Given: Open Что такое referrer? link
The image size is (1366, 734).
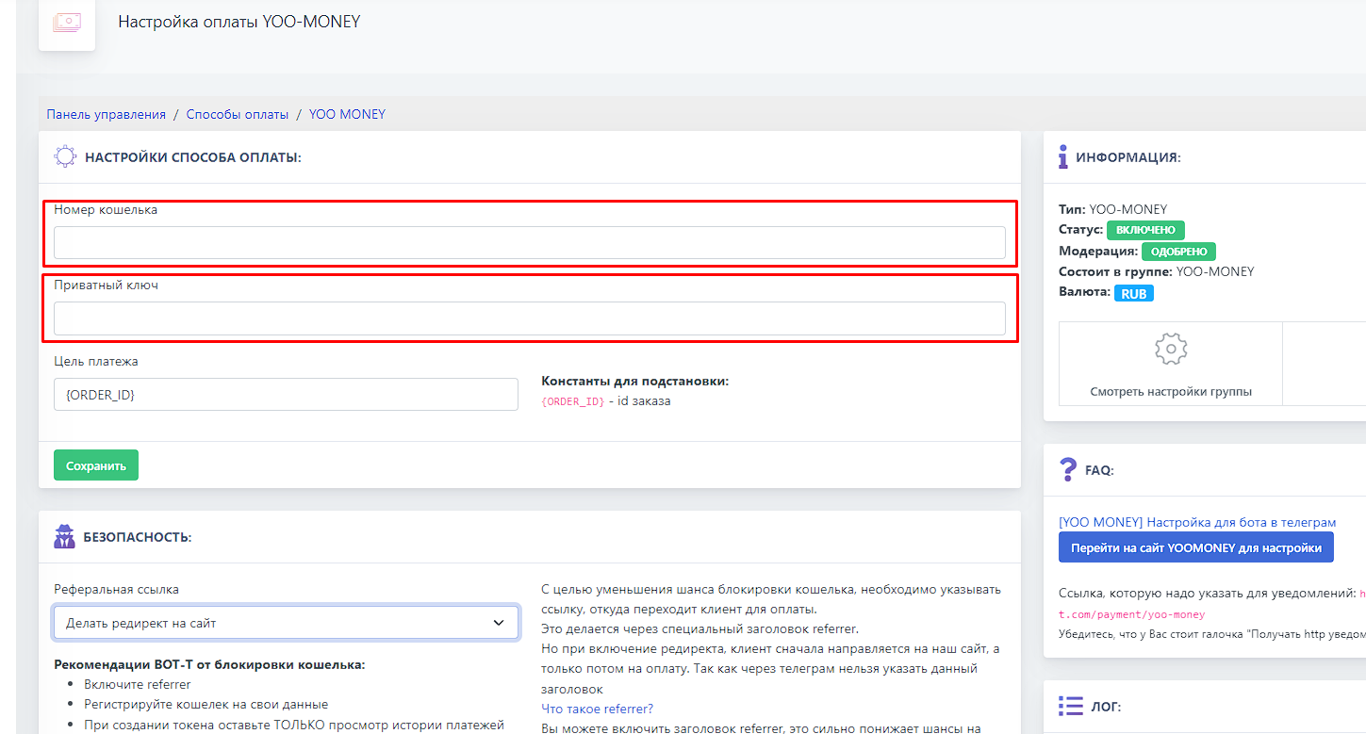Looking at the screenshot, I should coord(598,709).
